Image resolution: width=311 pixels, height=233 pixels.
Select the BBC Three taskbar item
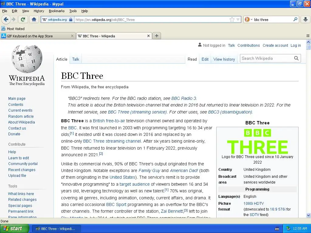pos(56,229)
